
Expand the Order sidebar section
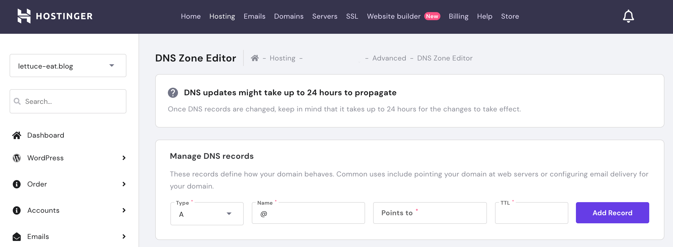(124, 184)
